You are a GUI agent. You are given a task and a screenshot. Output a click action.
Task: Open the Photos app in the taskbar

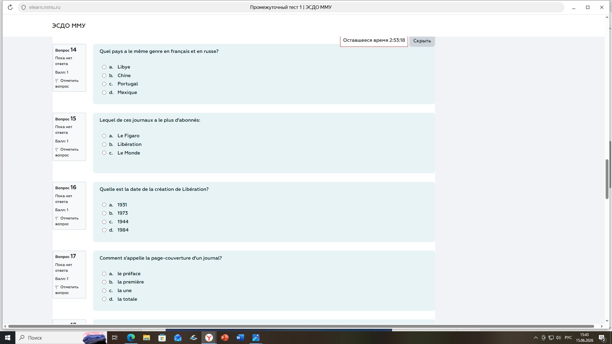pyautogui.click(x=256, y=338)
